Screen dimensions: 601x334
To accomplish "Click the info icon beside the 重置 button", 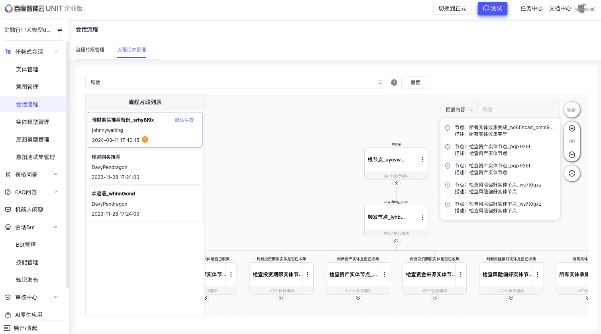I will (x=394, y=83).
